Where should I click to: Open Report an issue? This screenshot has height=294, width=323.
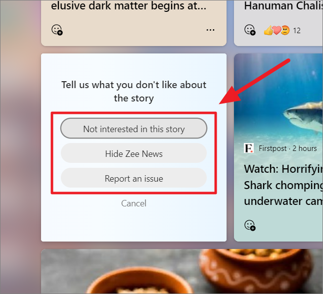[134, 178]
